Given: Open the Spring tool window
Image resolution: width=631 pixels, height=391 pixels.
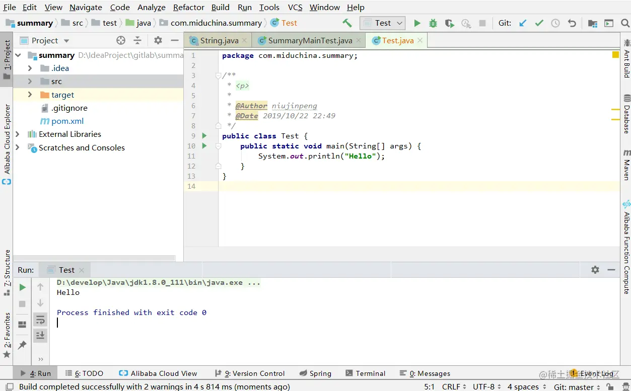Looking at the screenshot, I should coord(315,373).
